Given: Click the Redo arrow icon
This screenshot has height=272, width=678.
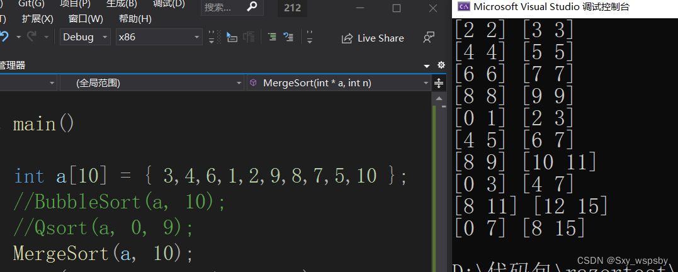Looking at the screenshot, I should click(x=31, y=37).
